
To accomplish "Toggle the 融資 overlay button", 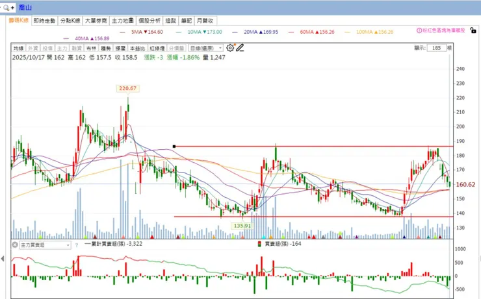I will click(77, 49).
